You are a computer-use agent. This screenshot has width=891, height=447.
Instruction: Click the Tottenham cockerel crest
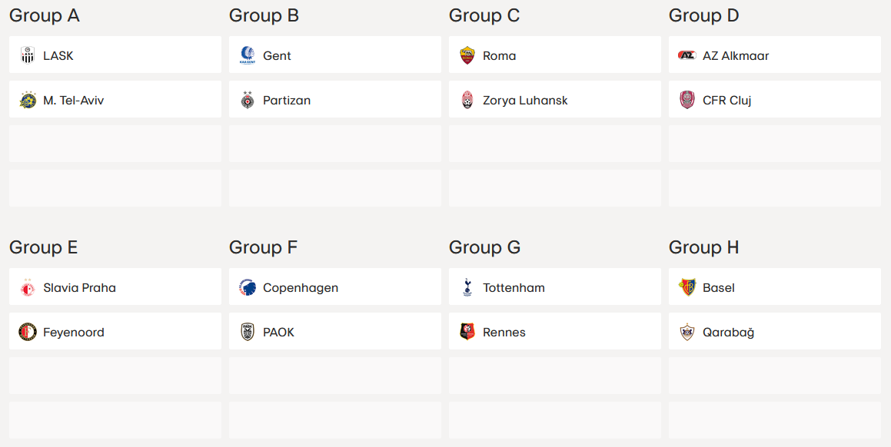click(467, 287)
